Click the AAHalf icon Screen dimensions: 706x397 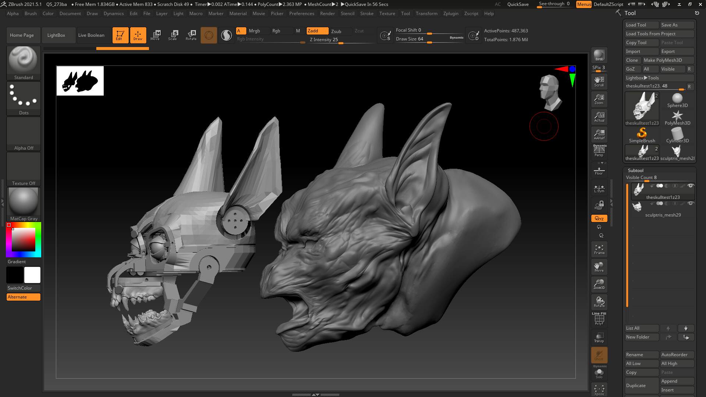599,134
